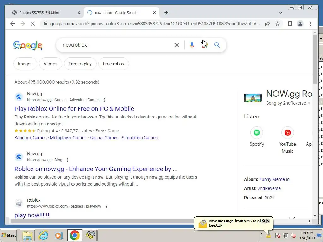Open Windows Explorer from the taskbar
Viewport: 323px width, 242px height.
27,235
